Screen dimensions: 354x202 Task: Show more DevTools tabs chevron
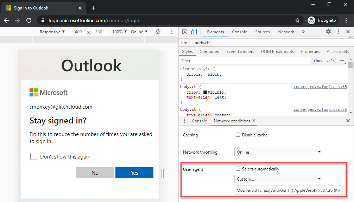pos(303,32)
